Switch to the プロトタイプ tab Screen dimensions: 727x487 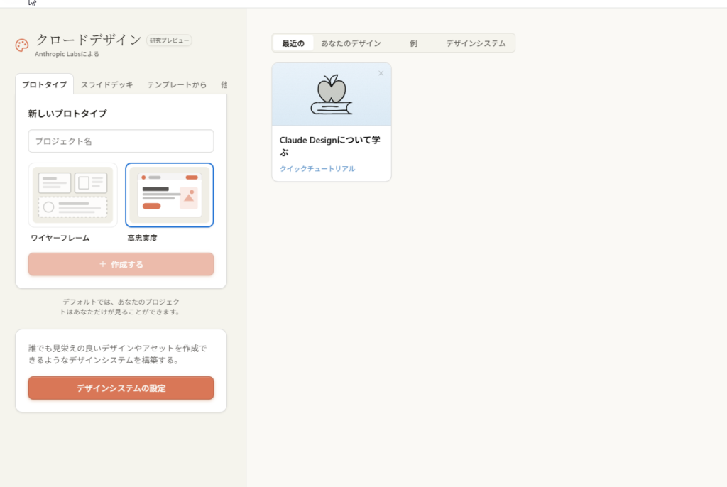(x=44, y=84)
